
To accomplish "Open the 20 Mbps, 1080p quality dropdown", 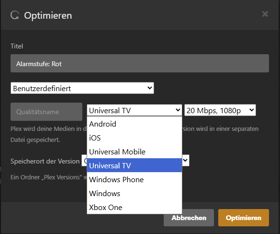I will click(220, 110).
